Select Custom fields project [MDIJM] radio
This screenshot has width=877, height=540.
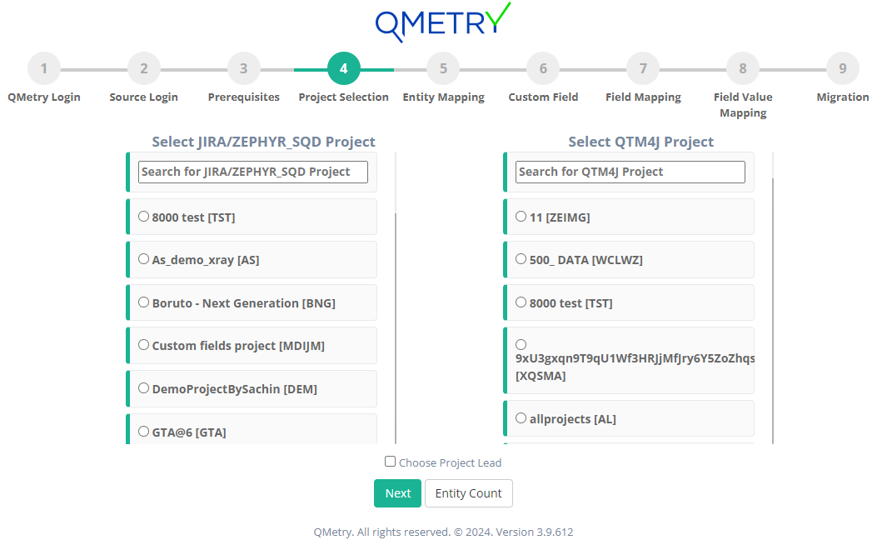tap(144, 345)
